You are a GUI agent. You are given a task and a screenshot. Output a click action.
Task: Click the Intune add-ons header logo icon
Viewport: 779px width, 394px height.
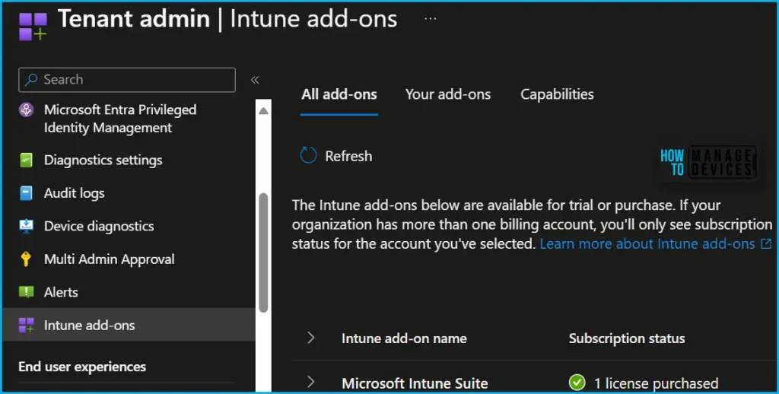click(33, 27)
